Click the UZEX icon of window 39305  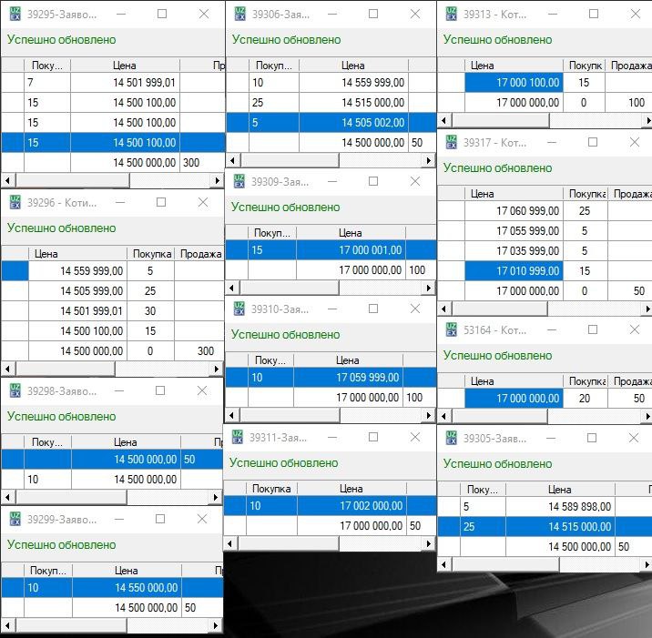coord(451,438)
